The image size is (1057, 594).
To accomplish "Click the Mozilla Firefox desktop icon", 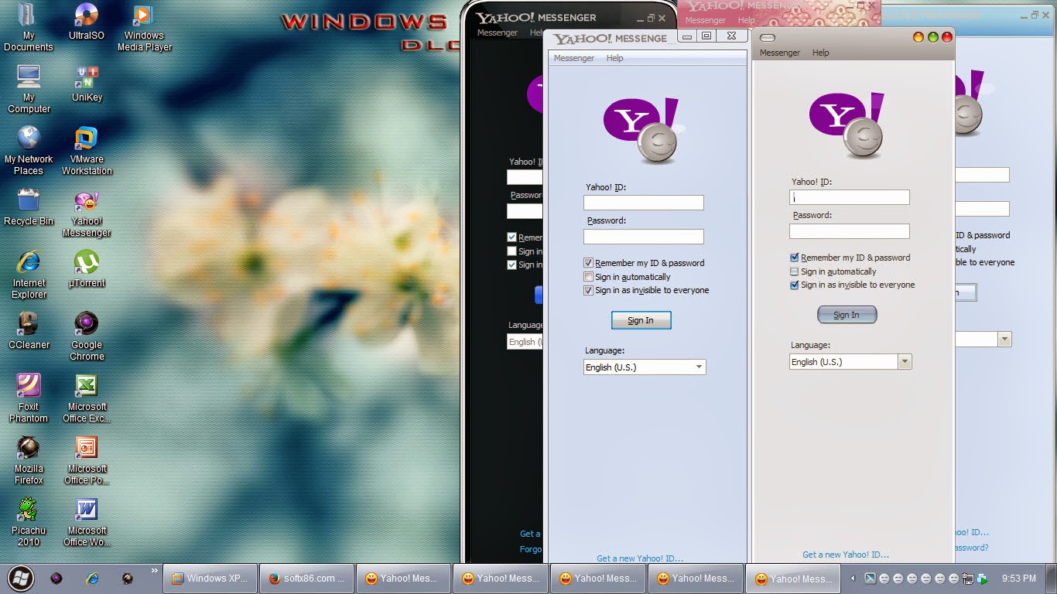I will point(29,460).
